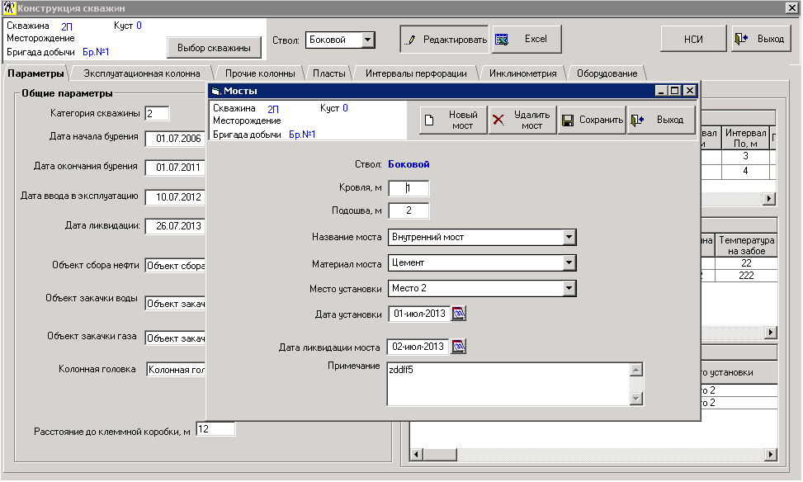The height and width of the screenshot is (482, 803).
Task: Click the blue Боковой text in Мосты dialog
Action: (409, 164)
